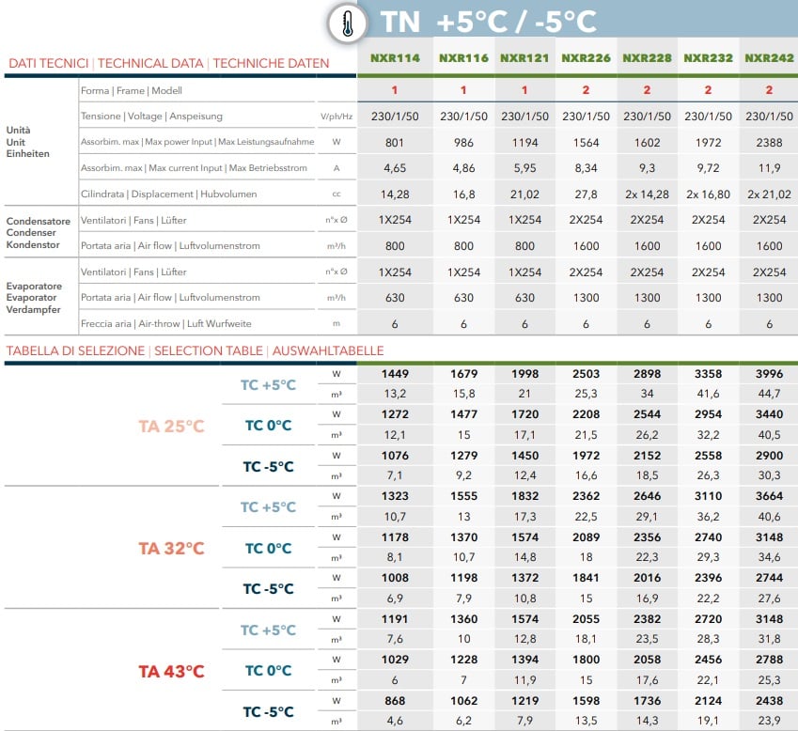Click the Freccia aria | Air-throw row label
This screenshot has height=731, width=798.
tap(166, 323)
